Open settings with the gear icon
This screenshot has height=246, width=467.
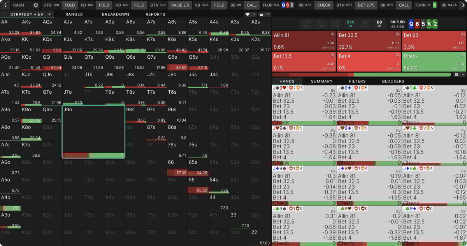point(36,5)
